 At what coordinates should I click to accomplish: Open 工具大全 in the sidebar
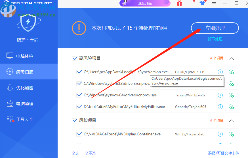pyautogui.click(x=29, y=119)
